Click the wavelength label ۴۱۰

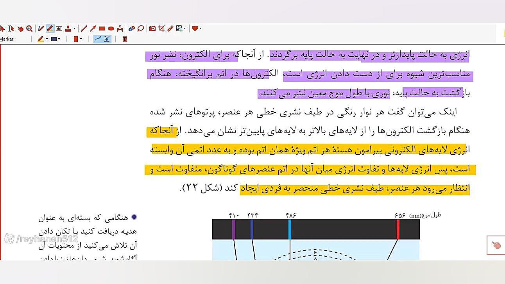[x=234, y=215]
